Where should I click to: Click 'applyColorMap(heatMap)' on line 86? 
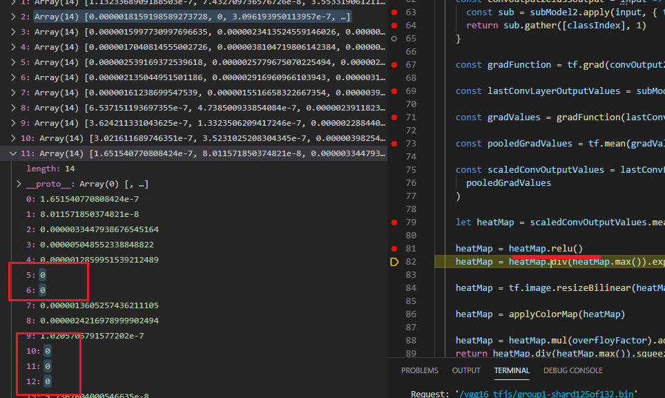(567, 314)
